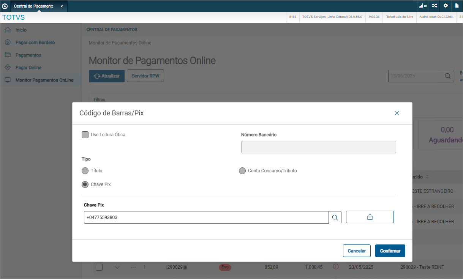
Task: Click the Pix diamond icon beside Pagar Online
Action: (x=8, y=67)
